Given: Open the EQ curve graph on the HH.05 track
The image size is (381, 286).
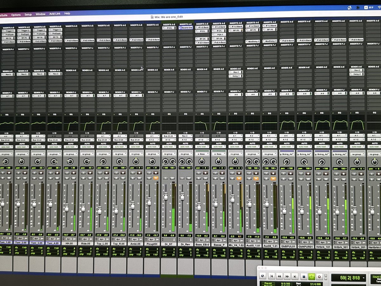Looking at the screenshot, I should click(70, 124).
